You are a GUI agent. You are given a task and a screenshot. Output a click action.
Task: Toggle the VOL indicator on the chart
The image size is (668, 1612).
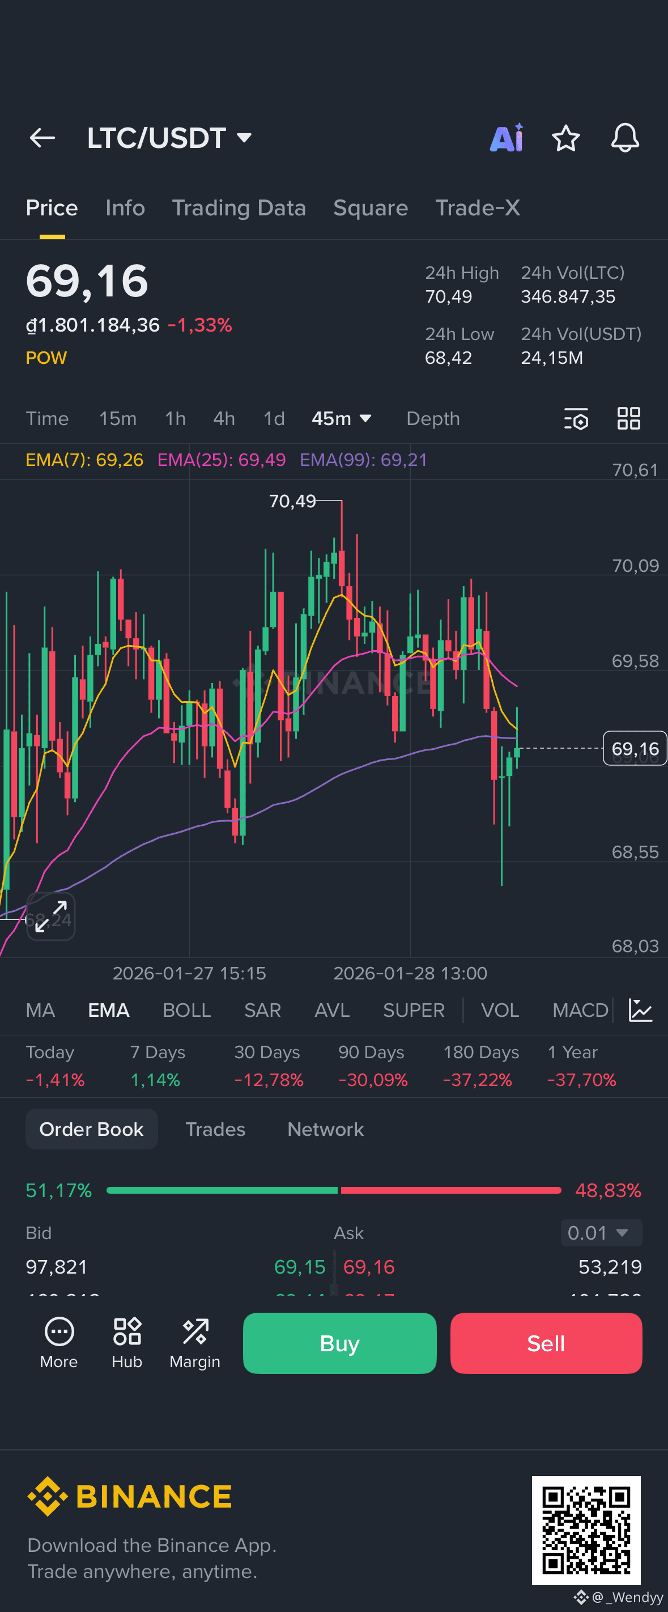pos(499,1009)
